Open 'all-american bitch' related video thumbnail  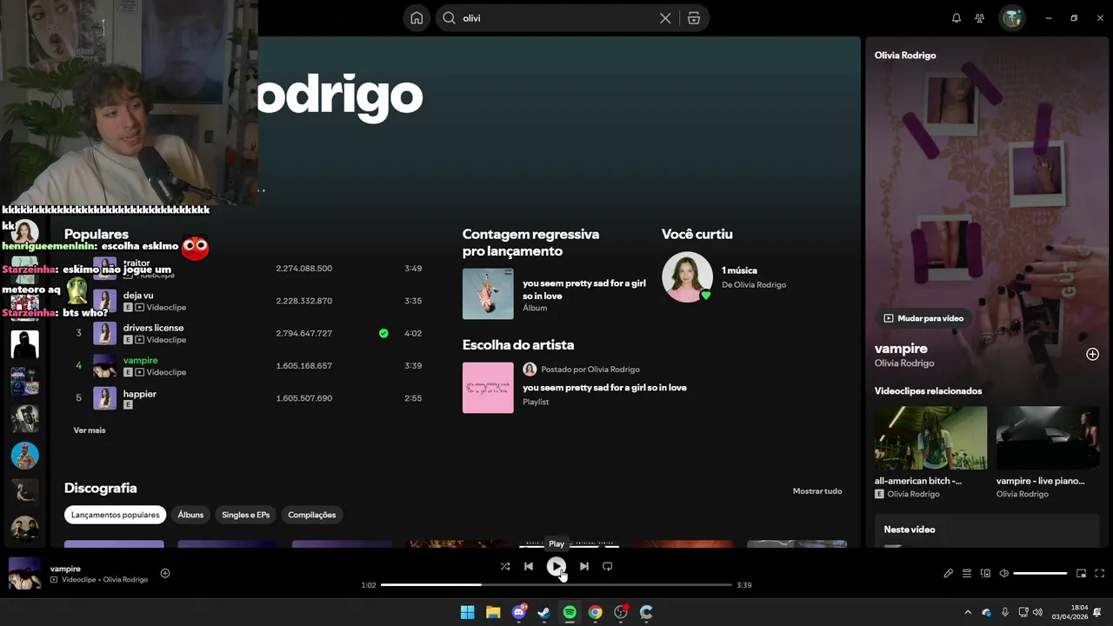click(x=930, y=438)
